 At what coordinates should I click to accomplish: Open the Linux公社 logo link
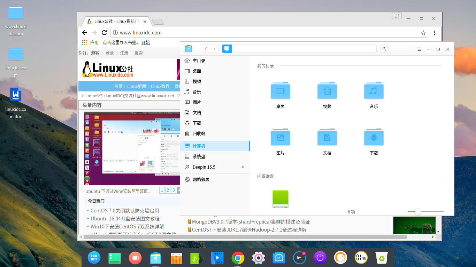tap(108, 69)
